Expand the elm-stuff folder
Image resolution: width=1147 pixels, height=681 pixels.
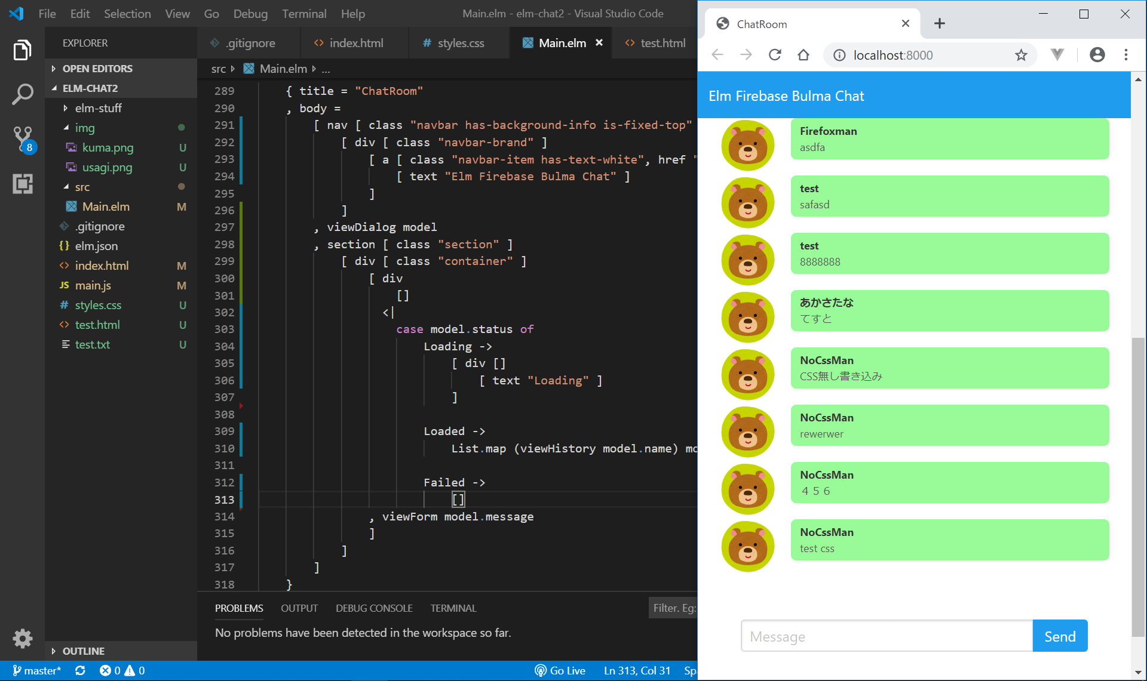[121, 108]
